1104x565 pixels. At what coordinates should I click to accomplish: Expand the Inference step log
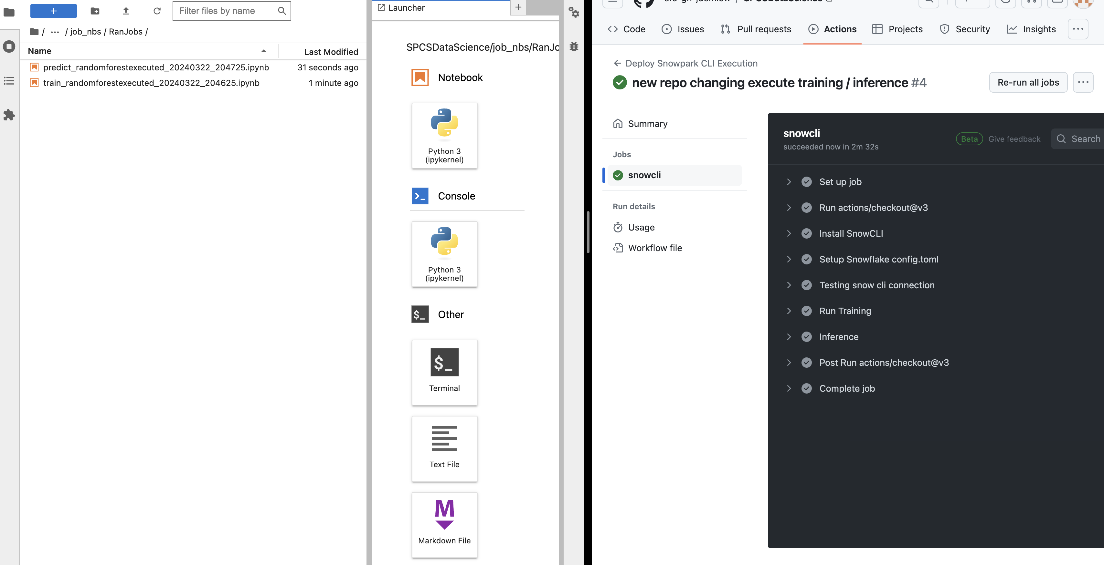(x=789, y=337)
